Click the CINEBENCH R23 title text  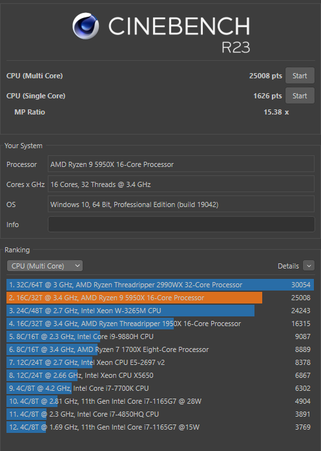click(179, 34)
